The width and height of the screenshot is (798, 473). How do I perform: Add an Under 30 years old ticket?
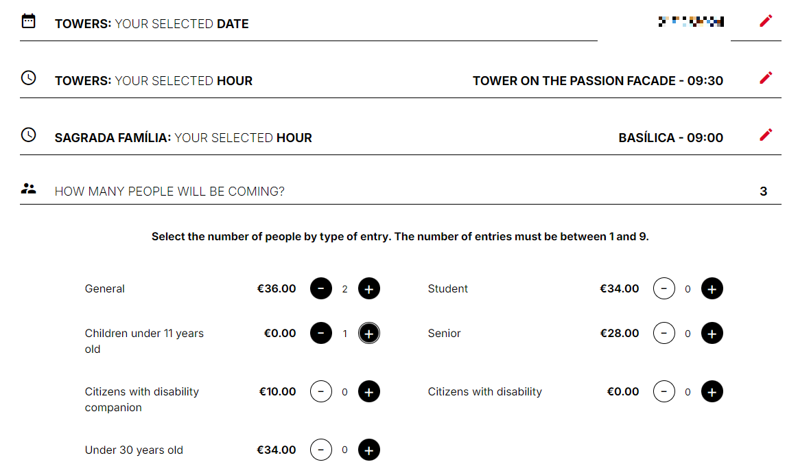click(x=368, y=450)
